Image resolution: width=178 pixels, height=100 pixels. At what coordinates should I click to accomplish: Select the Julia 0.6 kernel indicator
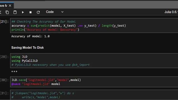(171, 12)
